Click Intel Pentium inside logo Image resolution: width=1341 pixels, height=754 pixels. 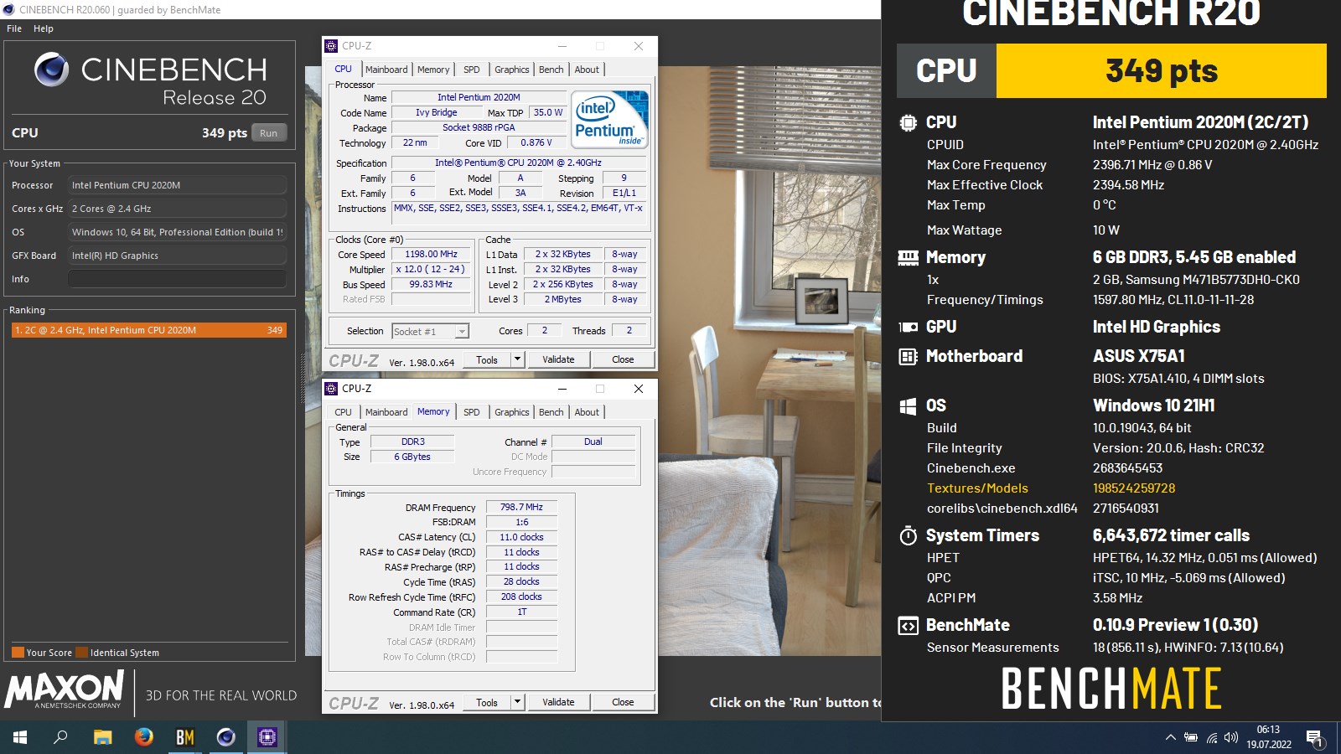click(x=609, y=119)
